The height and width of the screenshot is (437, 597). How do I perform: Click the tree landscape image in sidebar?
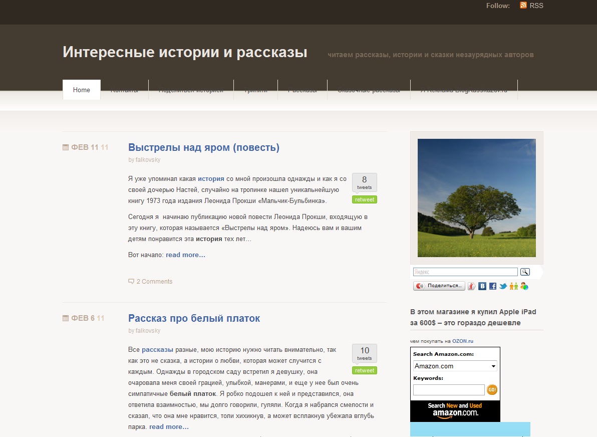tap(476, 198)
